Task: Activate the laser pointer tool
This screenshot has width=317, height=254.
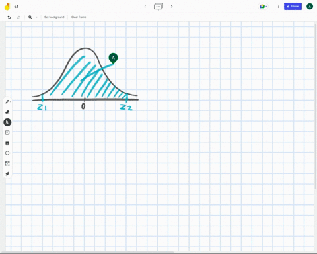Action: (7, 174)
